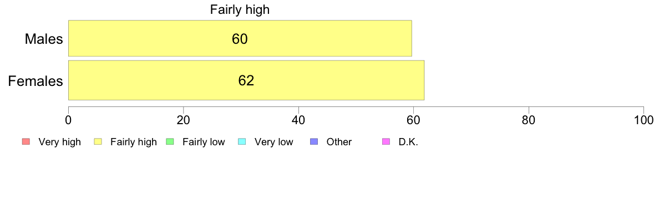The height and width of the screenshot is (204, 659).
Task: Click the Other blue legend swatch
Action: click(313, 142)
